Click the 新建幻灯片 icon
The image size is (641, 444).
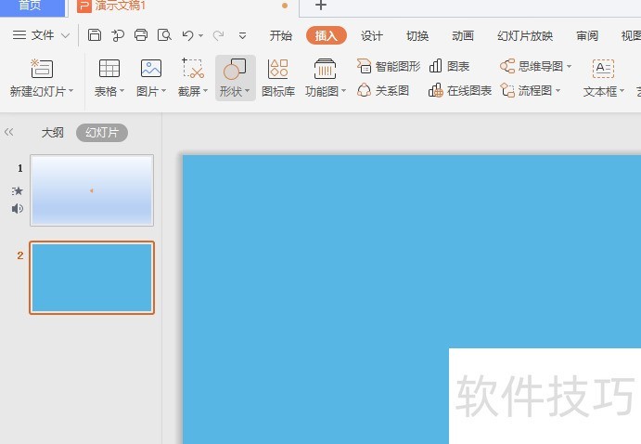42,69
